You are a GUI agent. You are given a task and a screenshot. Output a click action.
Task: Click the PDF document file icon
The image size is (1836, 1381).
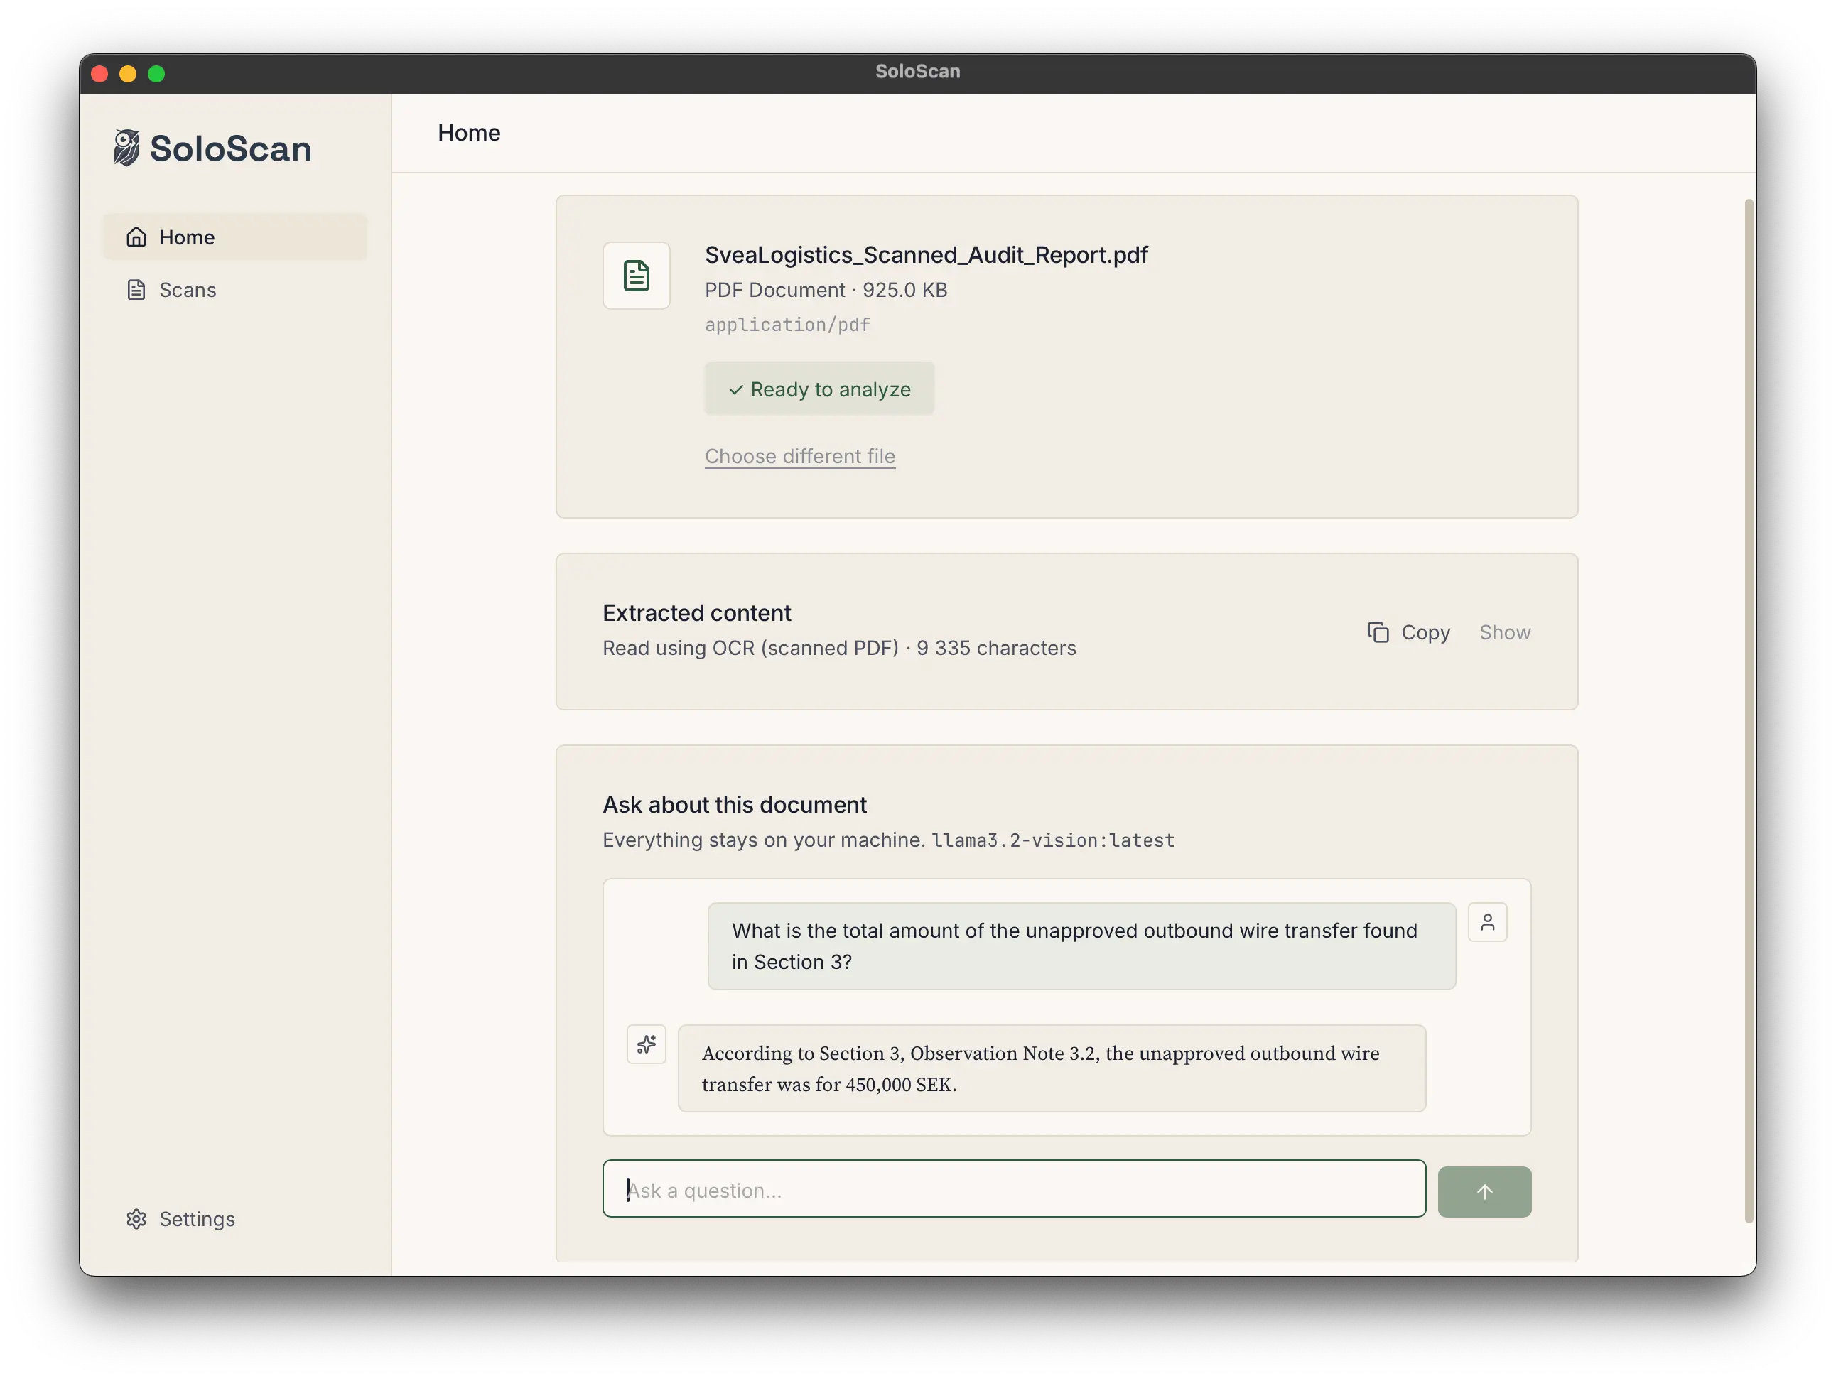637,276
